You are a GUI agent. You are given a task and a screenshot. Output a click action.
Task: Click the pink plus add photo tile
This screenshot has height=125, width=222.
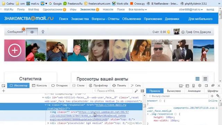[x=15, y=50]
